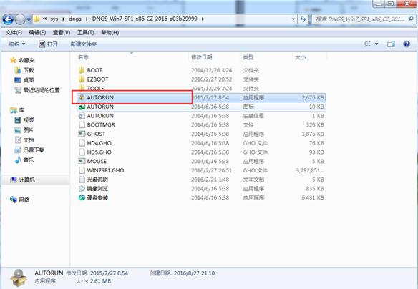Click the 打开 toolbar button
This screenshot has width=418, height=289.
point(48,44)
